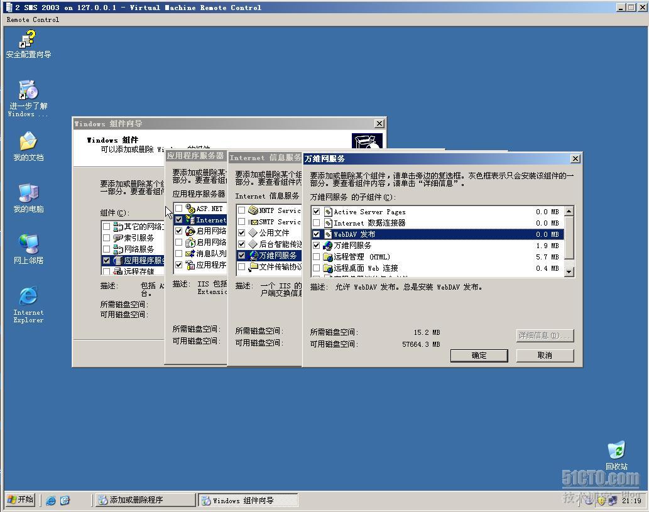Screen dimensions: 649x512
Task: Select 应用程序服务器 row in components list
Action: coord(133,260)
